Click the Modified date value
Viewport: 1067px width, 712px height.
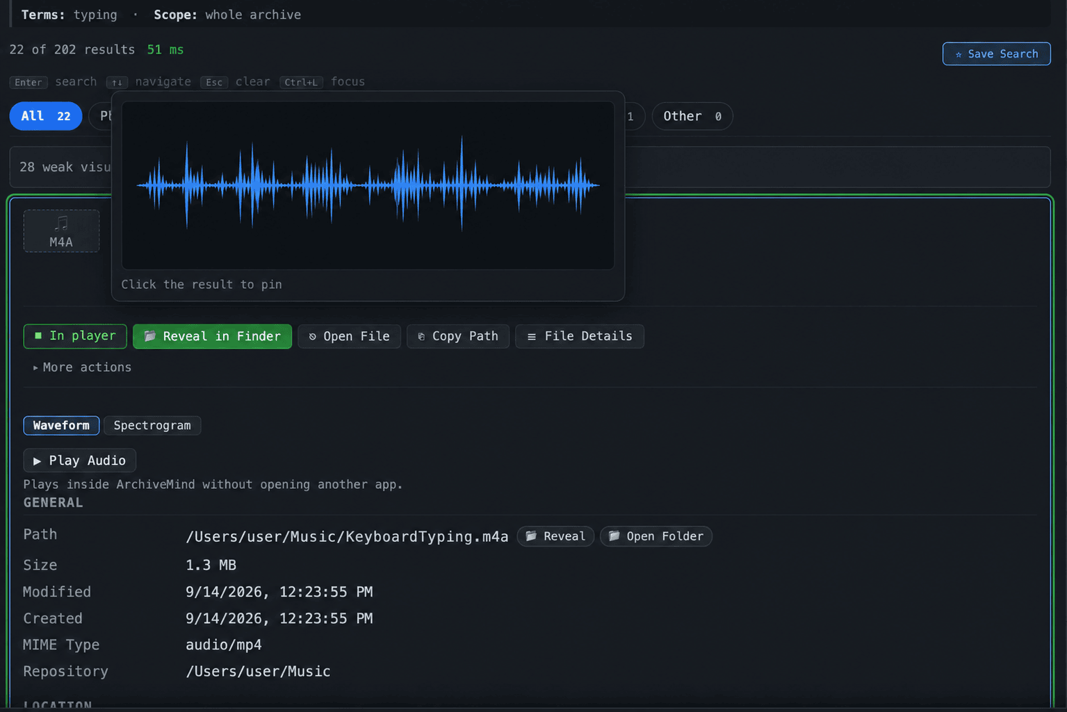pyautogui.click(x=279, y=592)
